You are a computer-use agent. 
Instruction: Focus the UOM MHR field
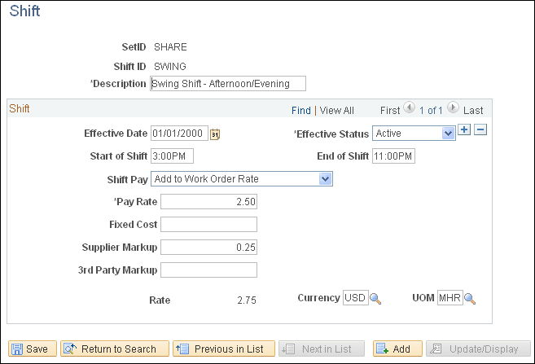coord(450,298)
